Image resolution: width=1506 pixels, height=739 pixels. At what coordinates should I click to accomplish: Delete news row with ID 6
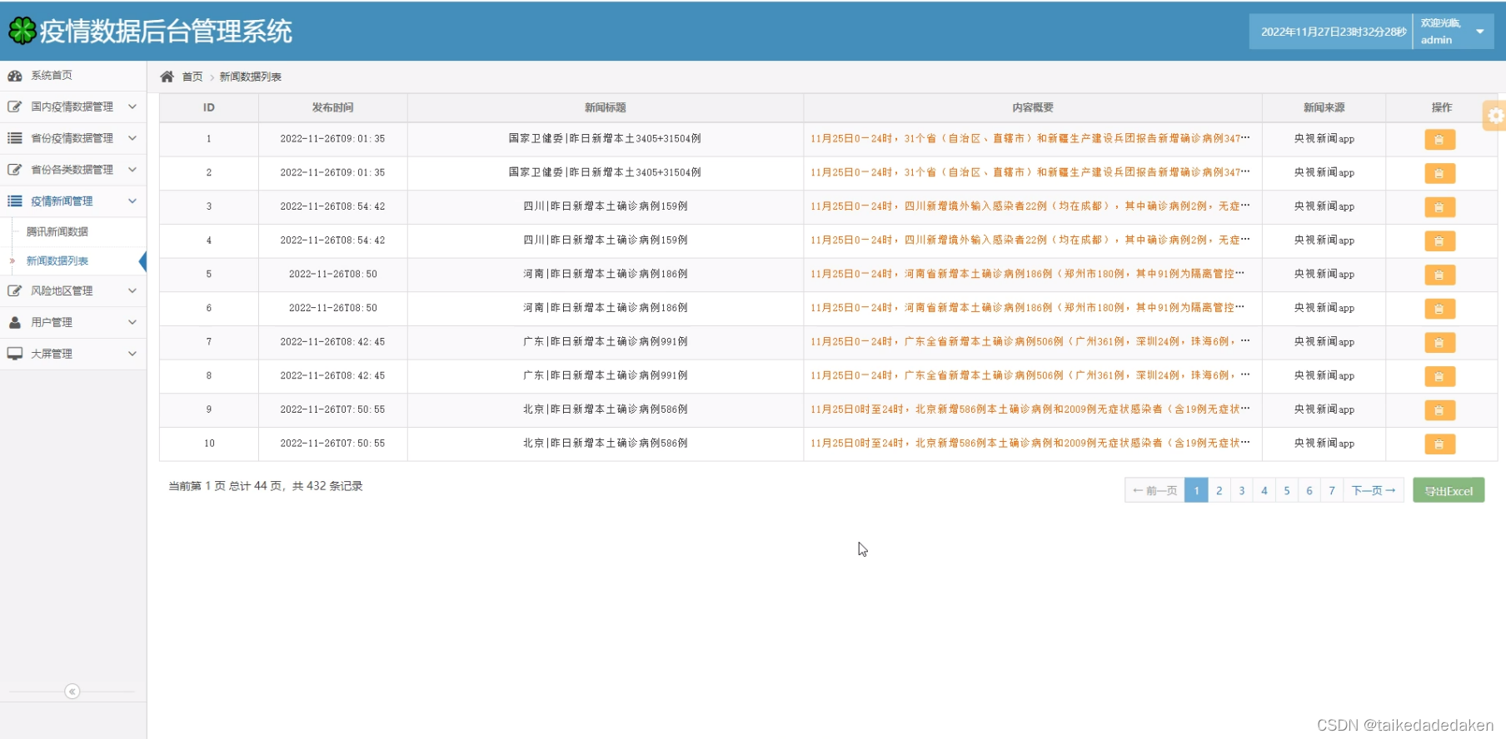1439,309
